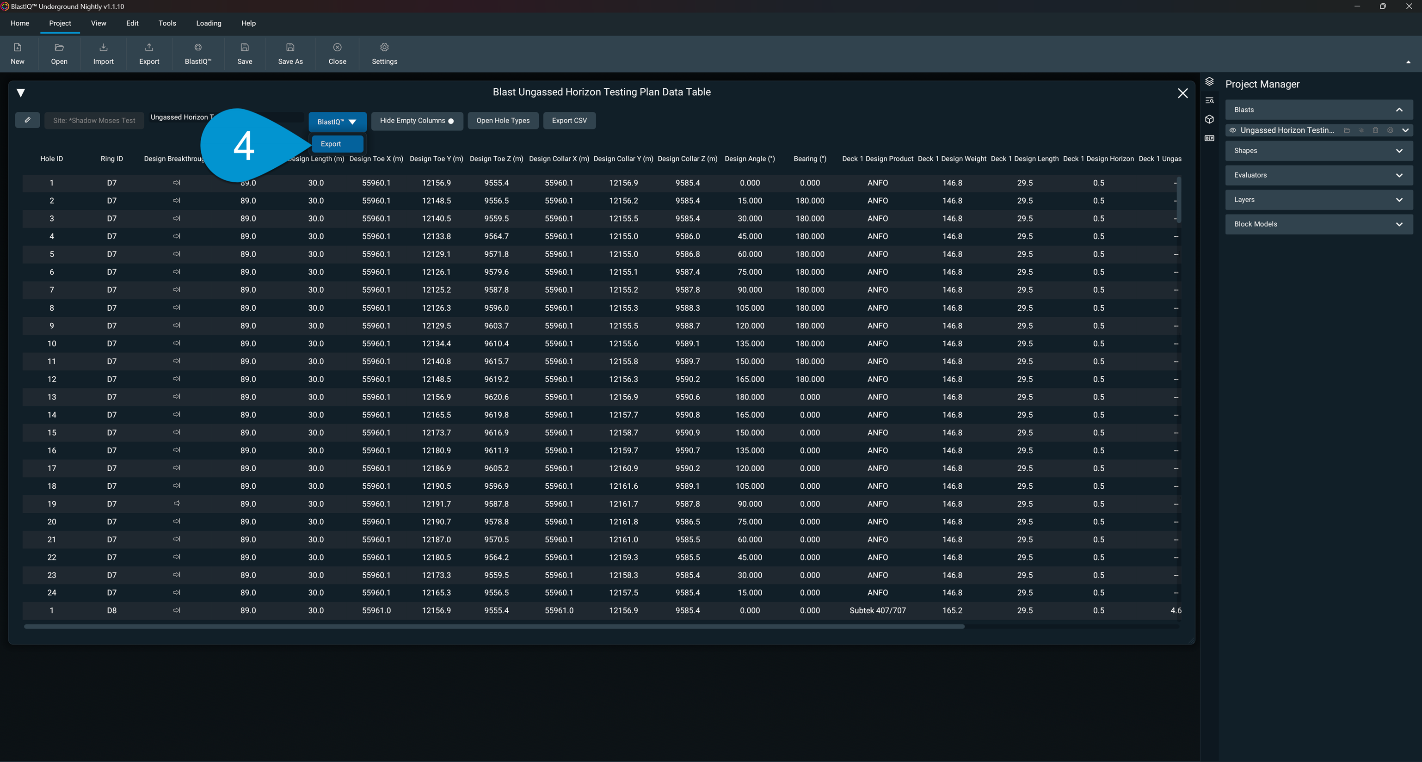Image resolution: width=1422 pixels, height=762 pixels.
Task: Click the breakthrough icon for hole 1 ring D8
Action: (177, 610)
